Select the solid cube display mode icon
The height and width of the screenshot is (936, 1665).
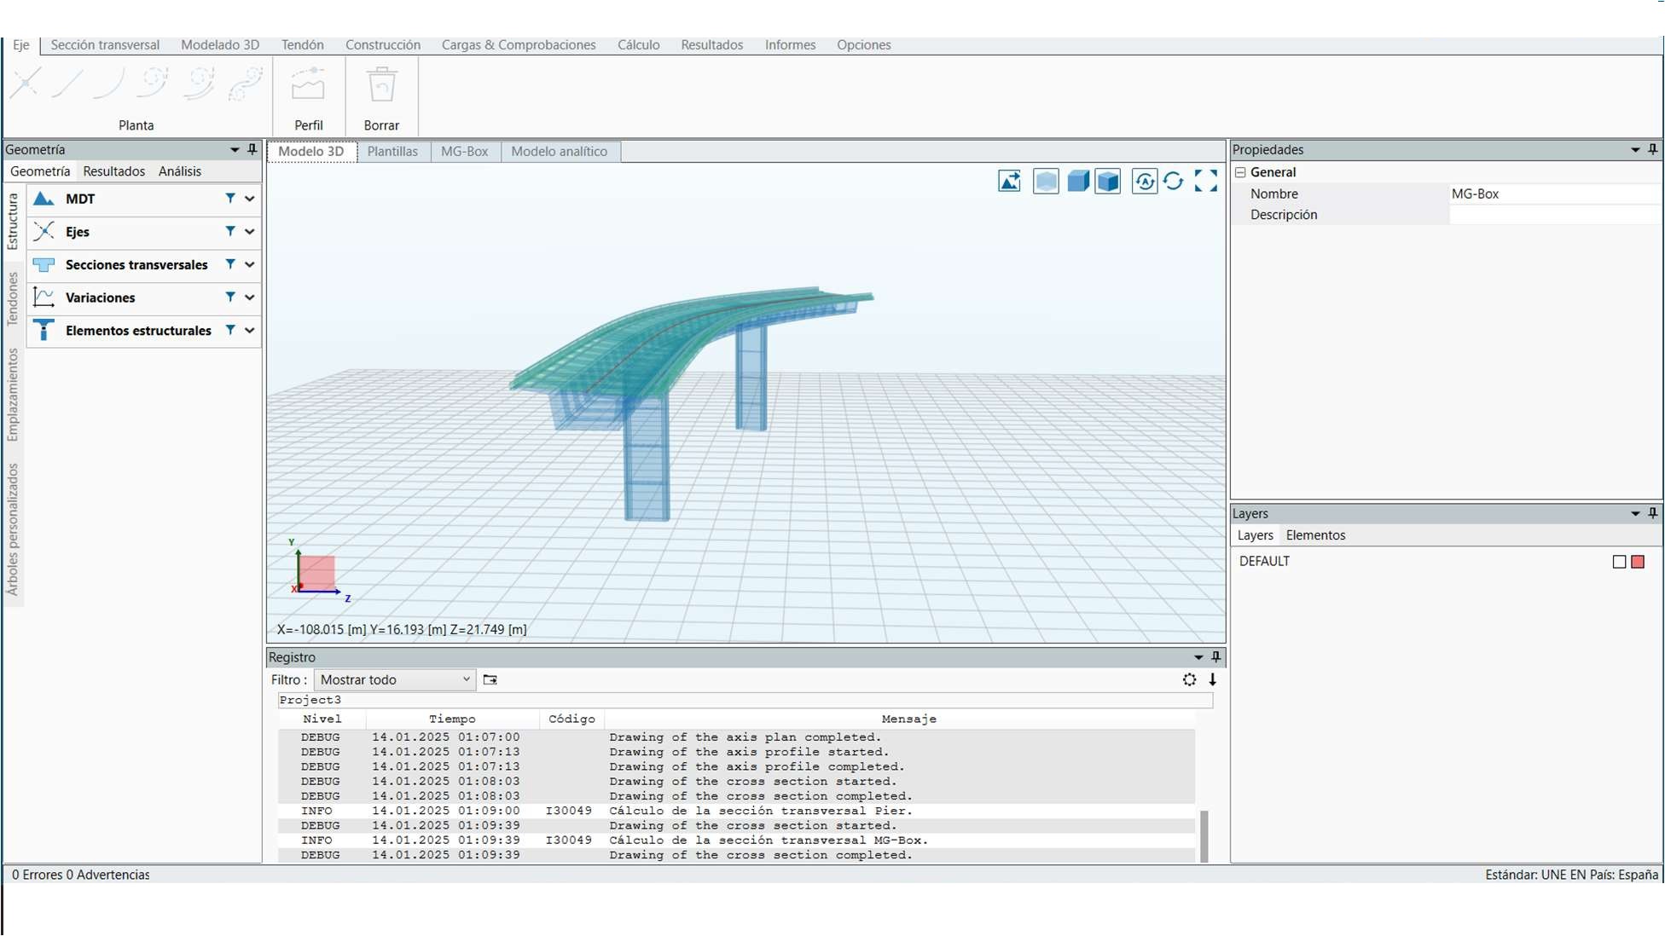[1078, 181]
